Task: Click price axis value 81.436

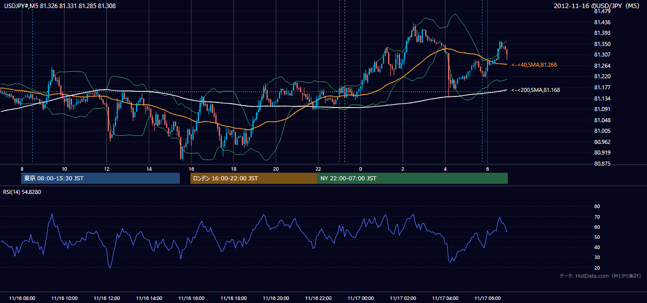Action: point(602,22)
